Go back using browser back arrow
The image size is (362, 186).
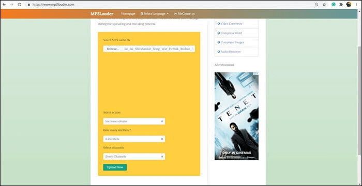tap(4, 4)
